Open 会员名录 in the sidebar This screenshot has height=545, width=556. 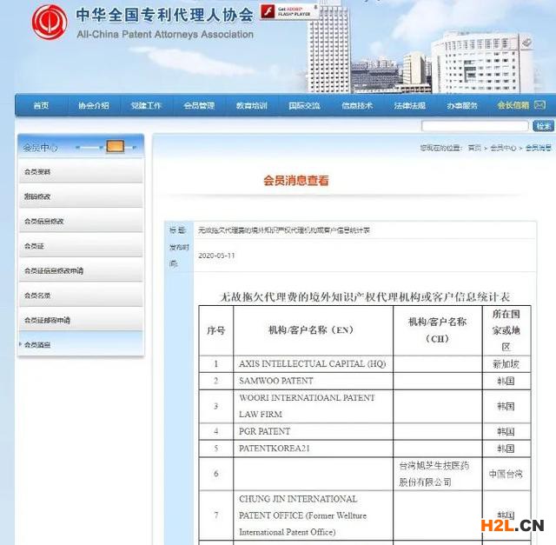[x=38, y=296]
